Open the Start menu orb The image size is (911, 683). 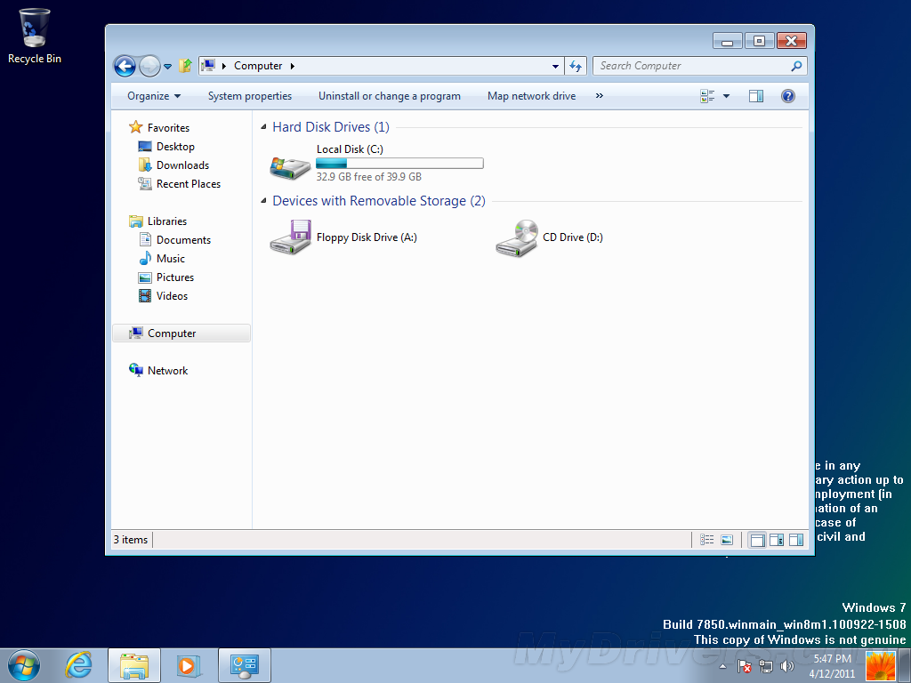pyautogui.click(x=24, y=665)
